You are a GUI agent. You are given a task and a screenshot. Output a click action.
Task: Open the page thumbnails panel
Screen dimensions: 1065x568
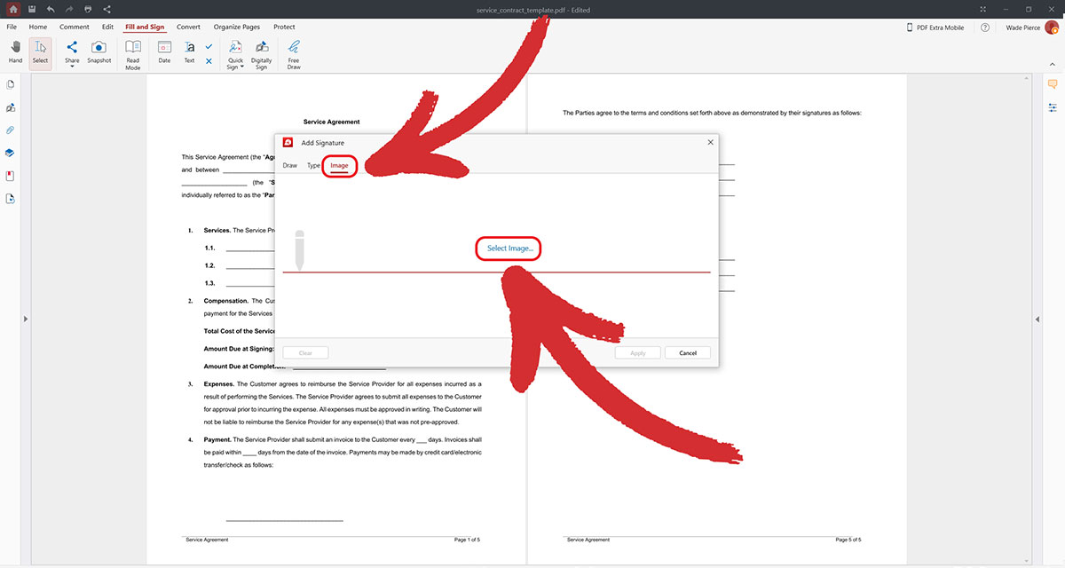click(10, 84)
